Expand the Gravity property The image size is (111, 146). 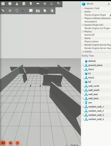point(83,51)
